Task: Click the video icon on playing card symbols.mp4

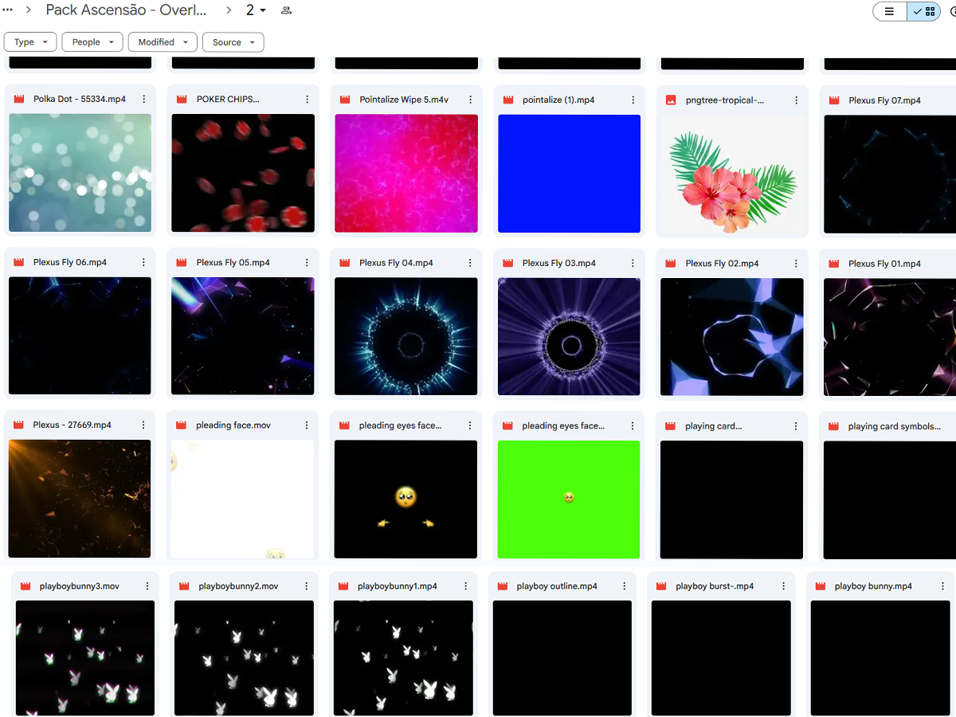Action: point(833,425)
